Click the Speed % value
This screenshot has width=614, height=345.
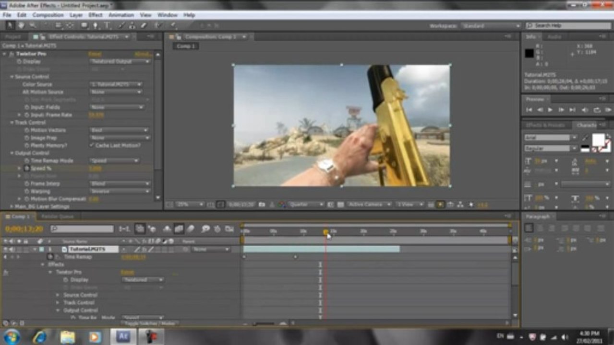(95, 168)
